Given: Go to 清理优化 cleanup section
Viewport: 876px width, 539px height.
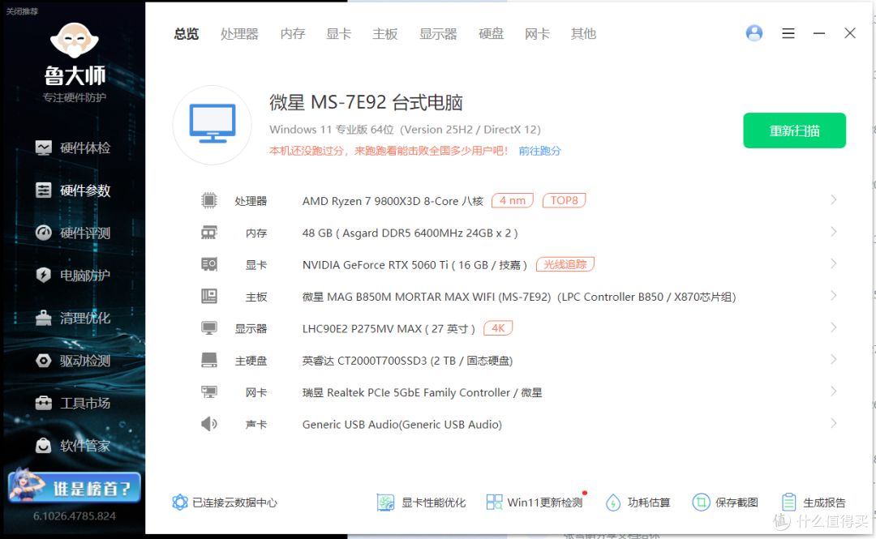Looking at the screenshot, I should [x=73, y=318].
